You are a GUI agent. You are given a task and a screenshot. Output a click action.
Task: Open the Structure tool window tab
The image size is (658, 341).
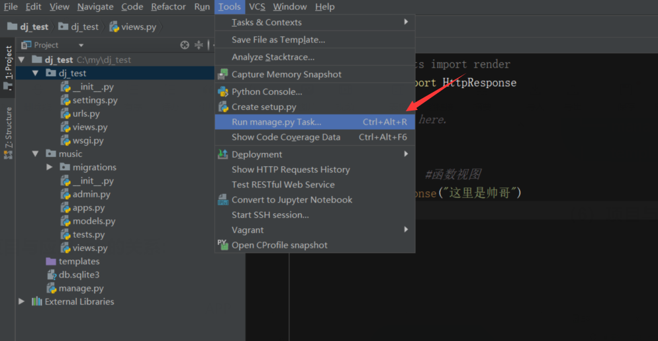(7, 132)
